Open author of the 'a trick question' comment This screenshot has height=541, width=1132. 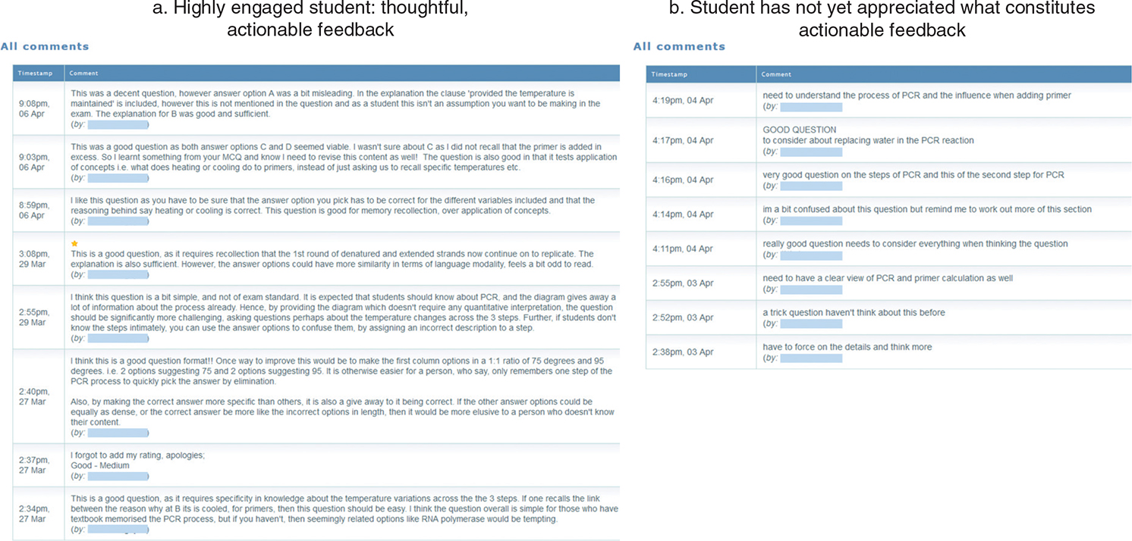pos(811,324)
